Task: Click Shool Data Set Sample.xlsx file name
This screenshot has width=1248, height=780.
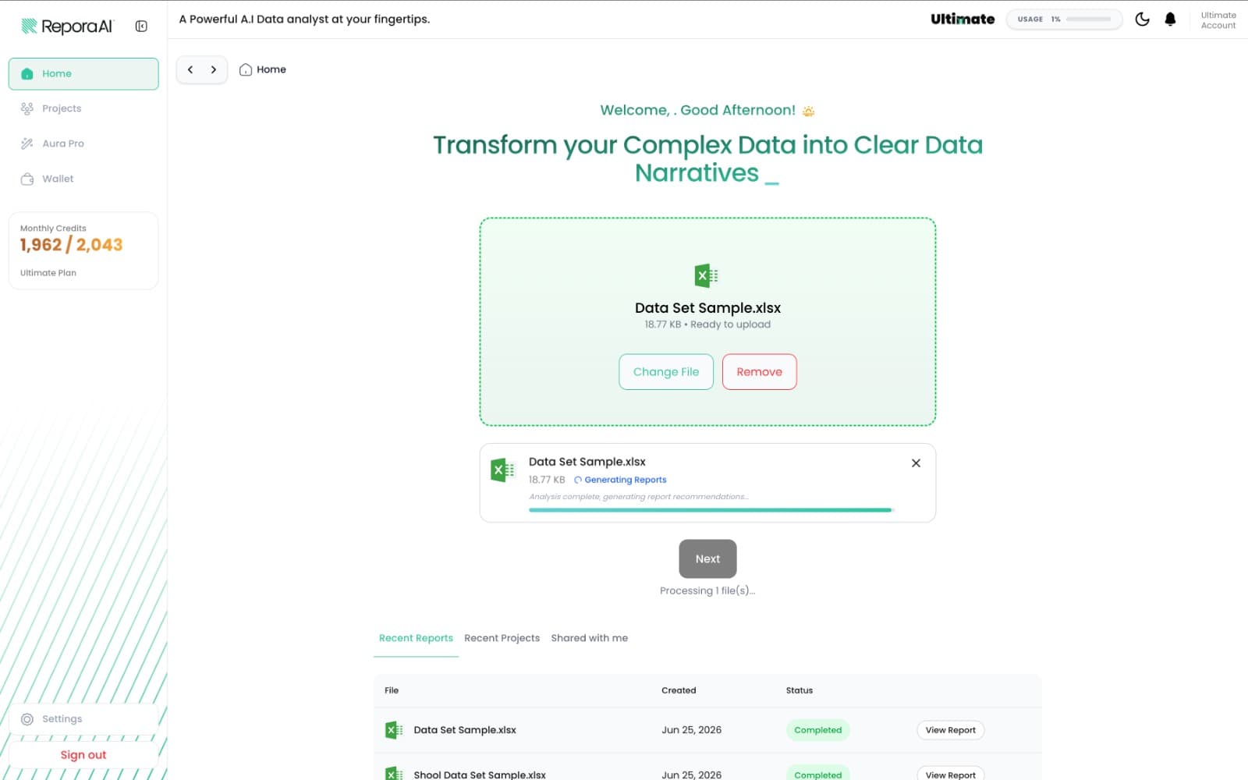Action: (480, 775)
